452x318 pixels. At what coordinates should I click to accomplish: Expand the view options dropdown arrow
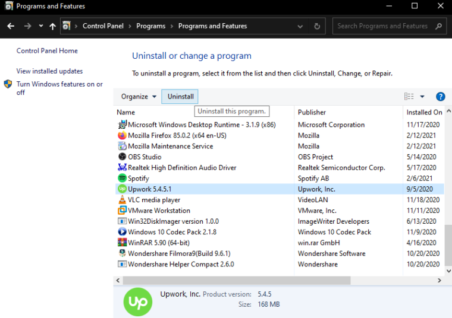tap(422, 97)
